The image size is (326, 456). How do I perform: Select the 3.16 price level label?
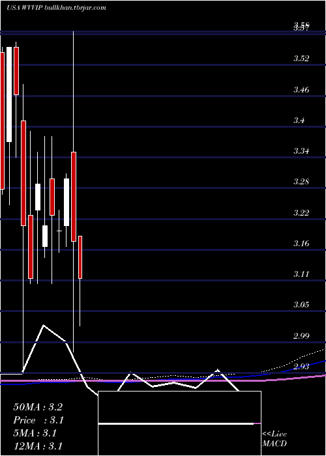pyautogui.click(x=301, y=244)
